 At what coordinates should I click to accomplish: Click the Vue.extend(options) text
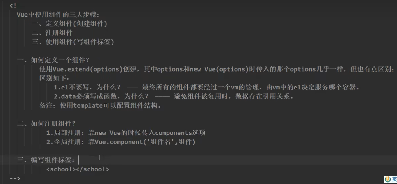(88, 69)
